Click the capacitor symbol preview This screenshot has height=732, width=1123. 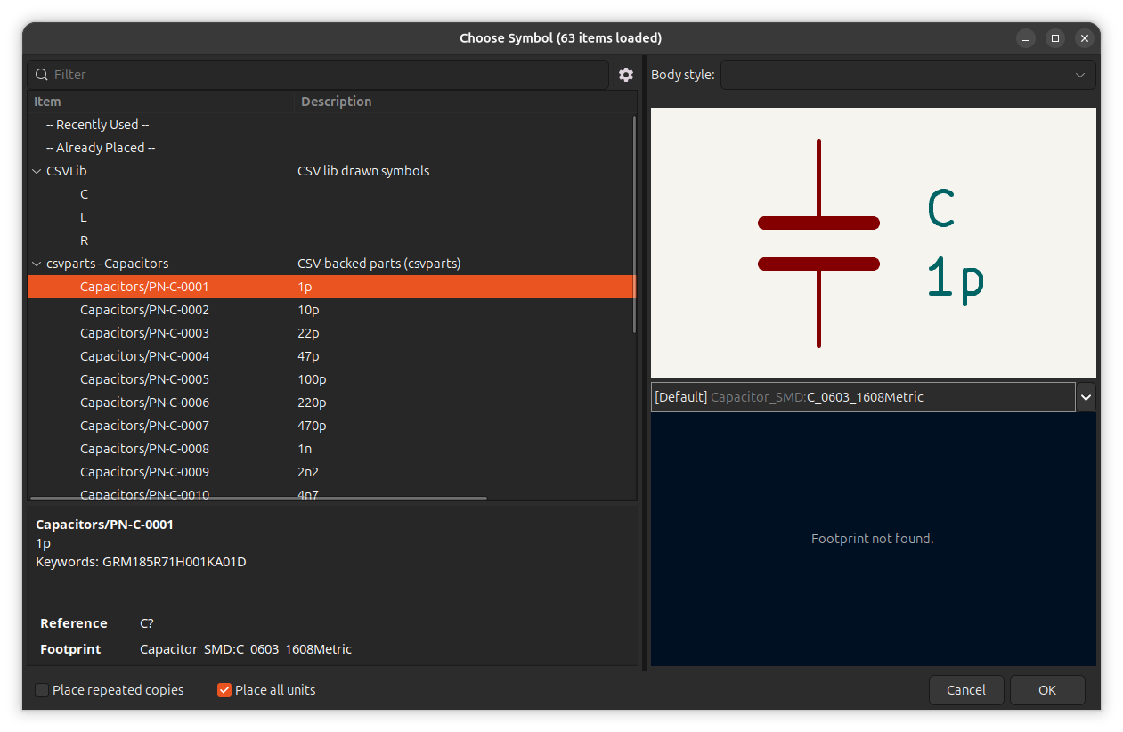coord(873,242)
